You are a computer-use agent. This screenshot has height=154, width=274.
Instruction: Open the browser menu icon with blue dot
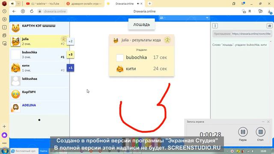(243, 4)
